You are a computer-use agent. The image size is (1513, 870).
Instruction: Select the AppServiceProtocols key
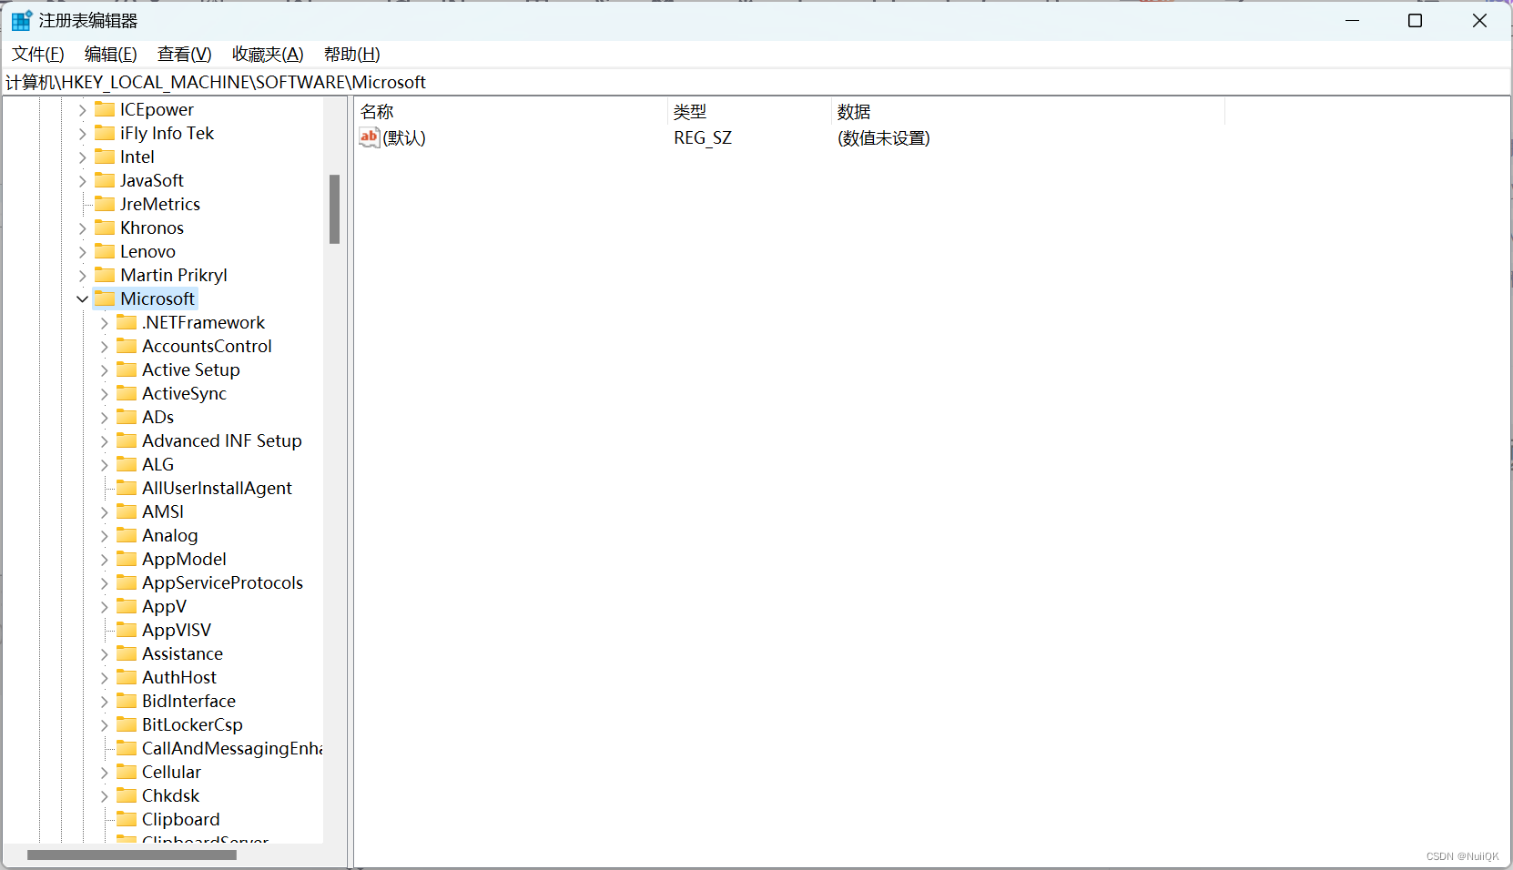click(x=222, y=582)
